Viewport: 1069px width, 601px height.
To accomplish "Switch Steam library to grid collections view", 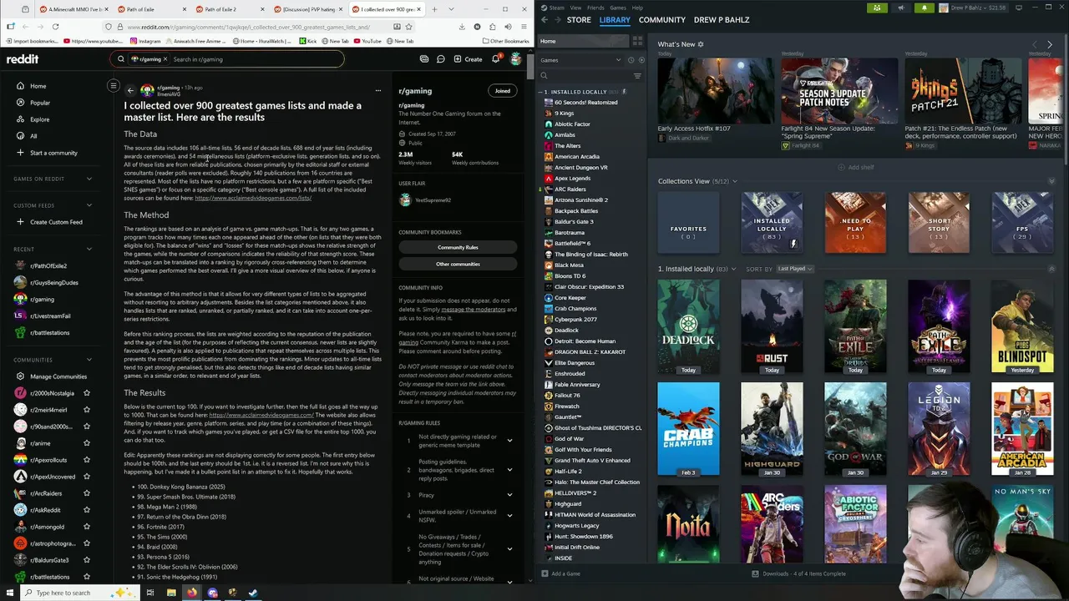I will pos(637,41).
